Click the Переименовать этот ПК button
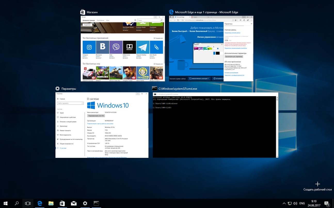This screenshot has width=334, height=208. 96,115
